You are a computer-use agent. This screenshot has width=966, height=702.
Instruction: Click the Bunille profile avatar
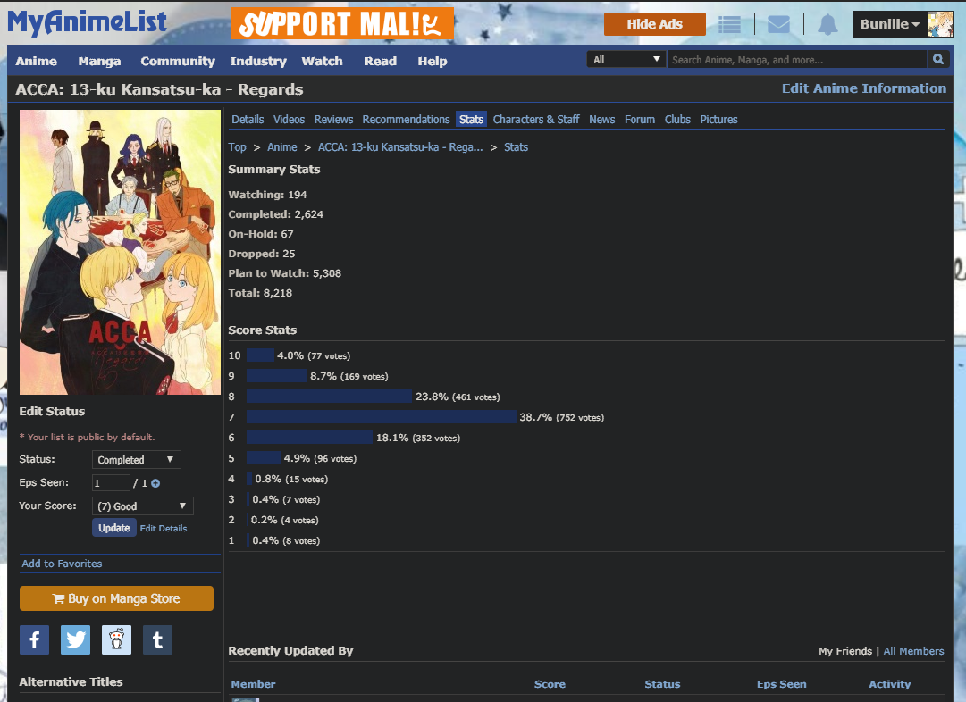coord(941,24)
